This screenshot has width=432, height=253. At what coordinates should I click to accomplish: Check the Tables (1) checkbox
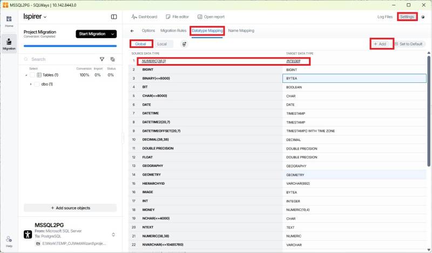click(32, 75)
